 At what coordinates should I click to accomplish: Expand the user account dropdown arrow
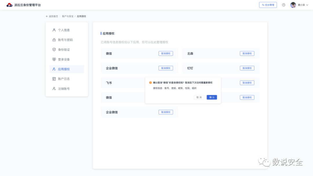pos(307,5)
